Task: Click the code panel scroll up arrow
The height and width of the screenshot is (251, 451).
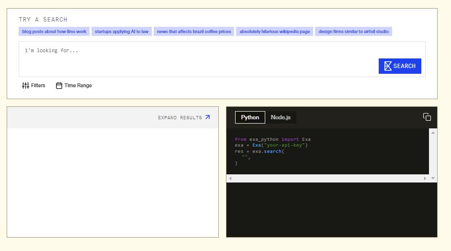Action: click(433, 133)
